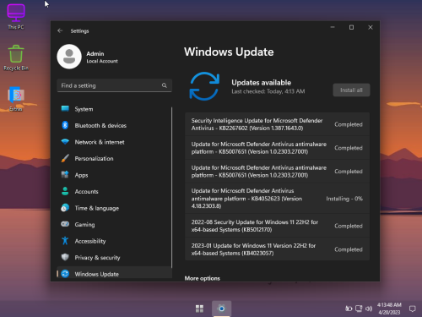Click the Updates available heading
The height and width of the screenshot is (317, 422).
[x=261, y=83]
